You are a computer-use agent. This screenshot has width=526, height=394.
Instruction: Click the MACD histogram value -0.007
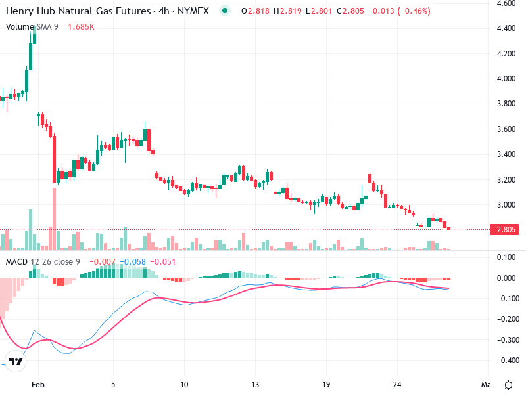[103, 261]
